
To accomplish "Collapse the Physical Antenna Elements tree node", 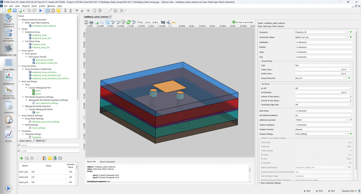I will pos(19,20).
